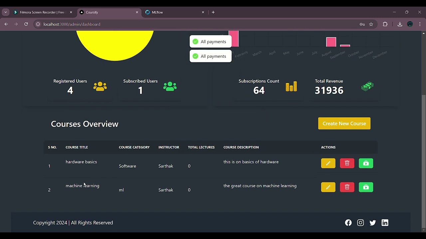Click the small pink September chart bar
This screenshot has width=426, height=239.
click(x=345, y=46)
